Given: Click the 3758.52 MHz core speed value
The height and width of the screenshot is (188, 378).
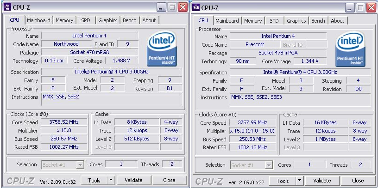Looking at the screenshot, I should (64, 122).
